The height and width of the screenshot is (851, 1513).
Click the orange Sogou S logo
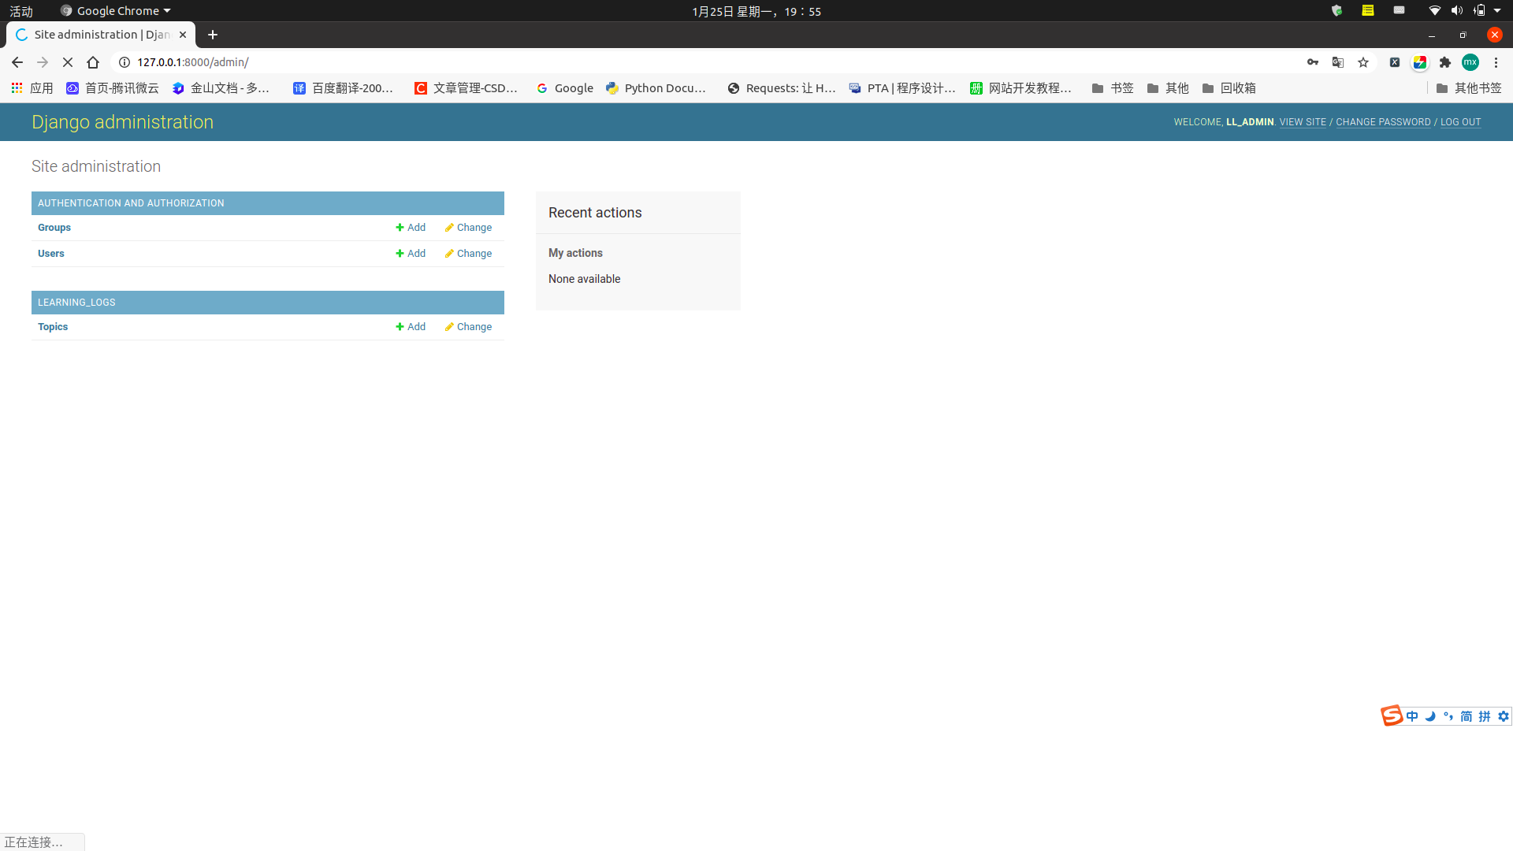(x=1392, y=715)
